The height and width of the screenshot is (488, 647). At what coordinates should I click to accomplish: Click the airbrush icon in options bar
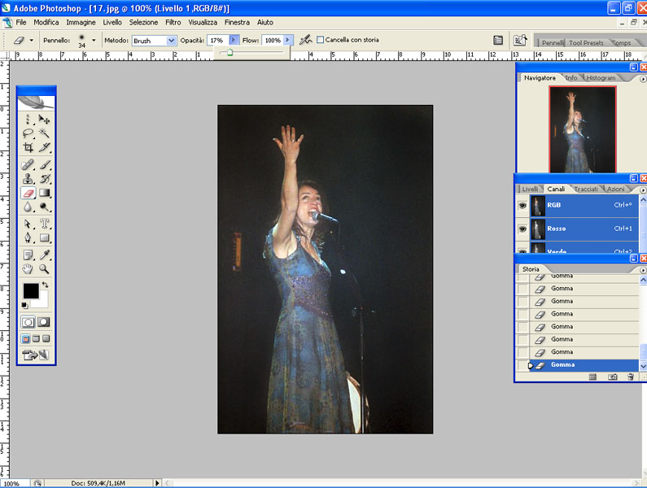(305, 40)
